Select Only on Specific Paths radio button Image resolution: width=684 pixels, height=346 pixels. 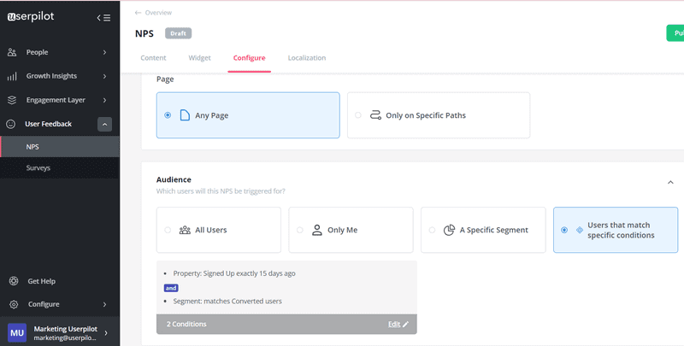[358, 115]
